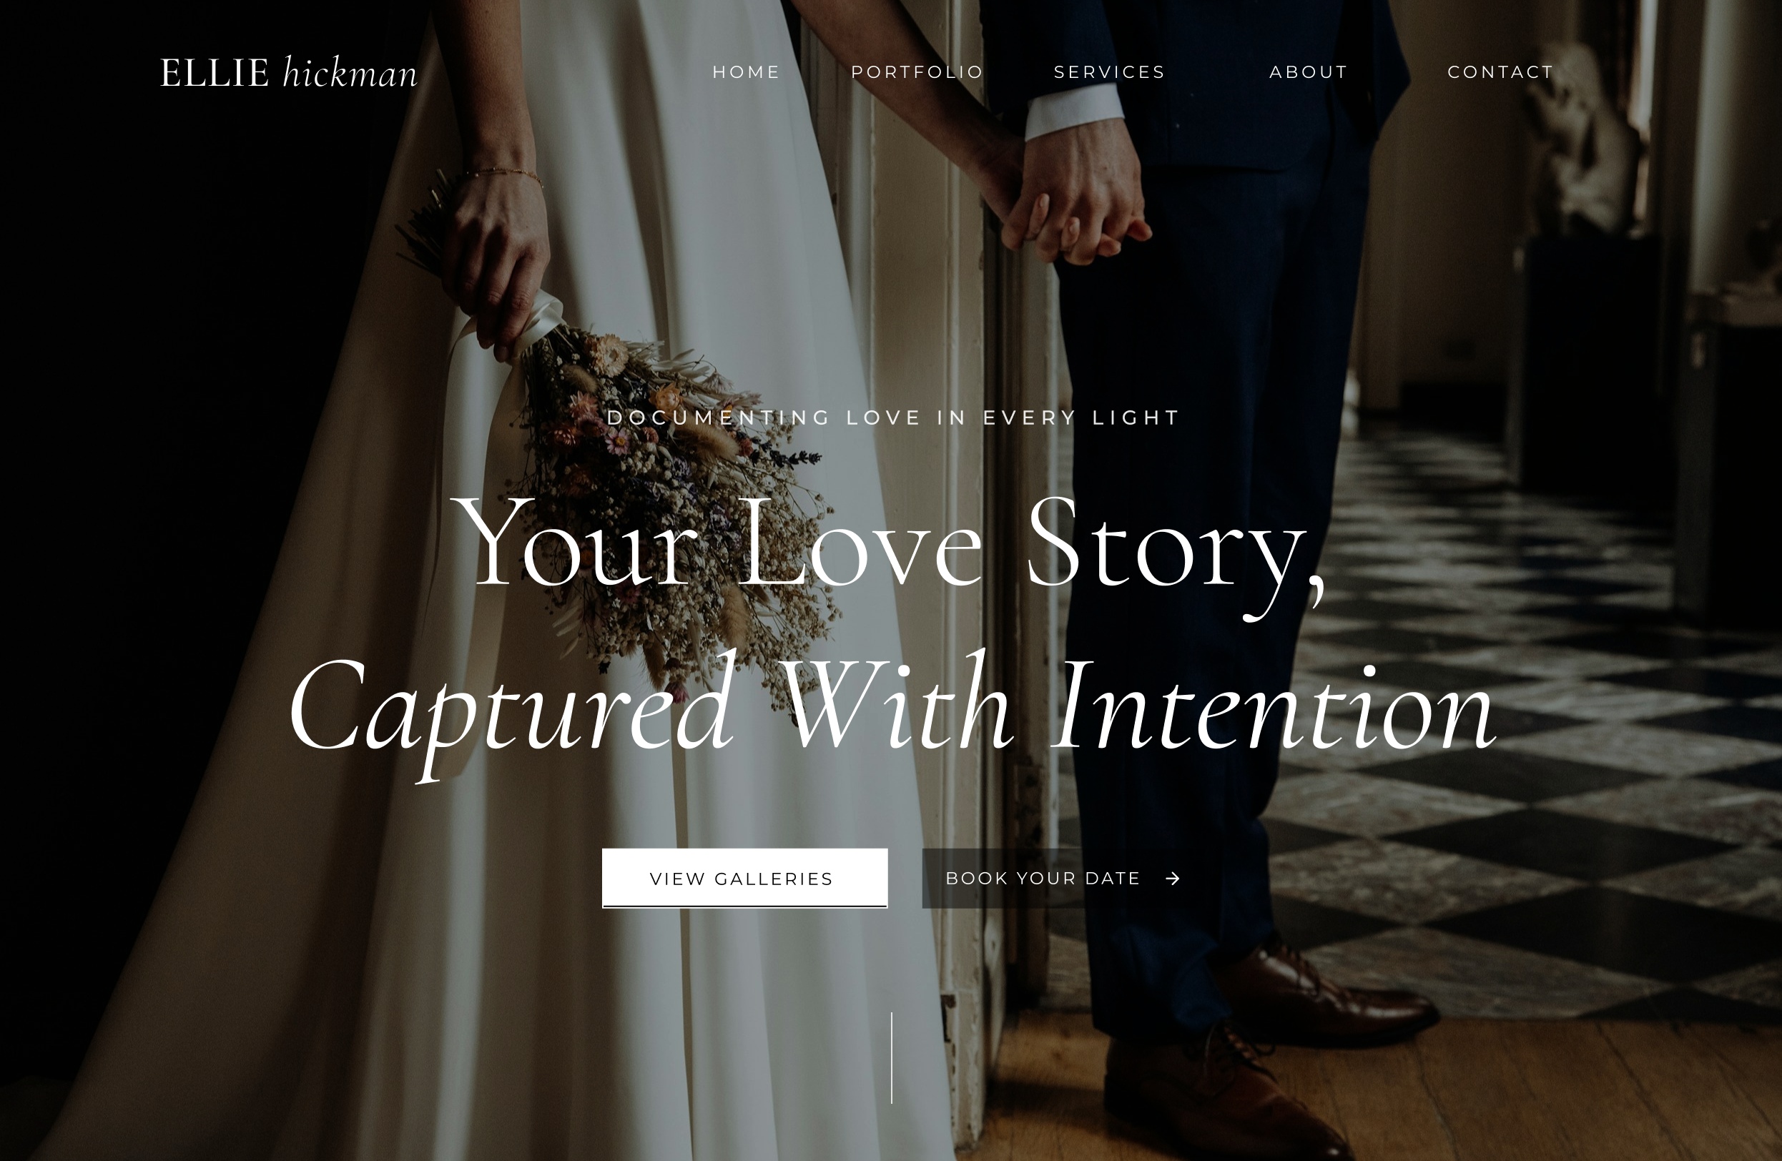Open the Services menu item
The image size is (1782, 1161).
tap(1109, 72)
